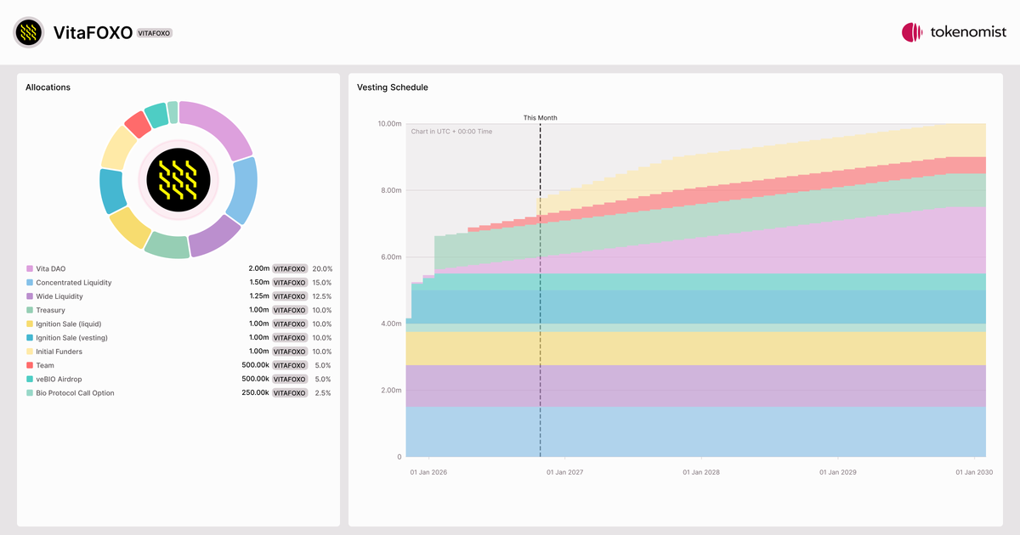Image resolution: width=1020 pixels, height=535 pixels.
Task: Click the Allocations panel title
Action: (x=48, y=87)
